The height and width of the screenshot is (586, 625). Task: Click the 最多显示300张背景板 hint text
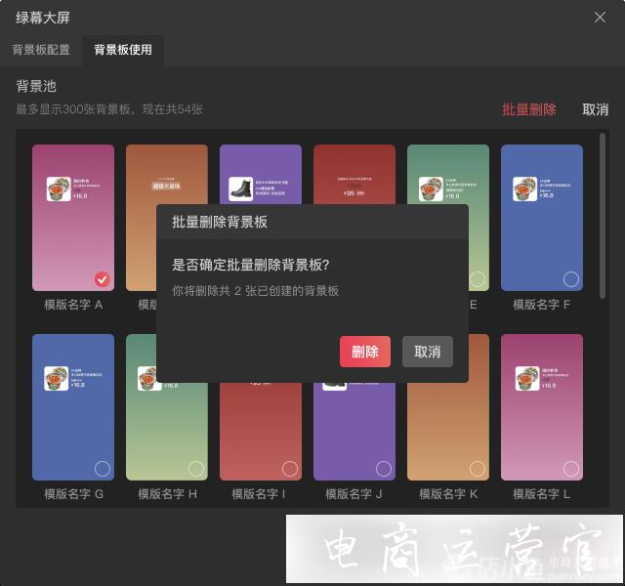109,109
